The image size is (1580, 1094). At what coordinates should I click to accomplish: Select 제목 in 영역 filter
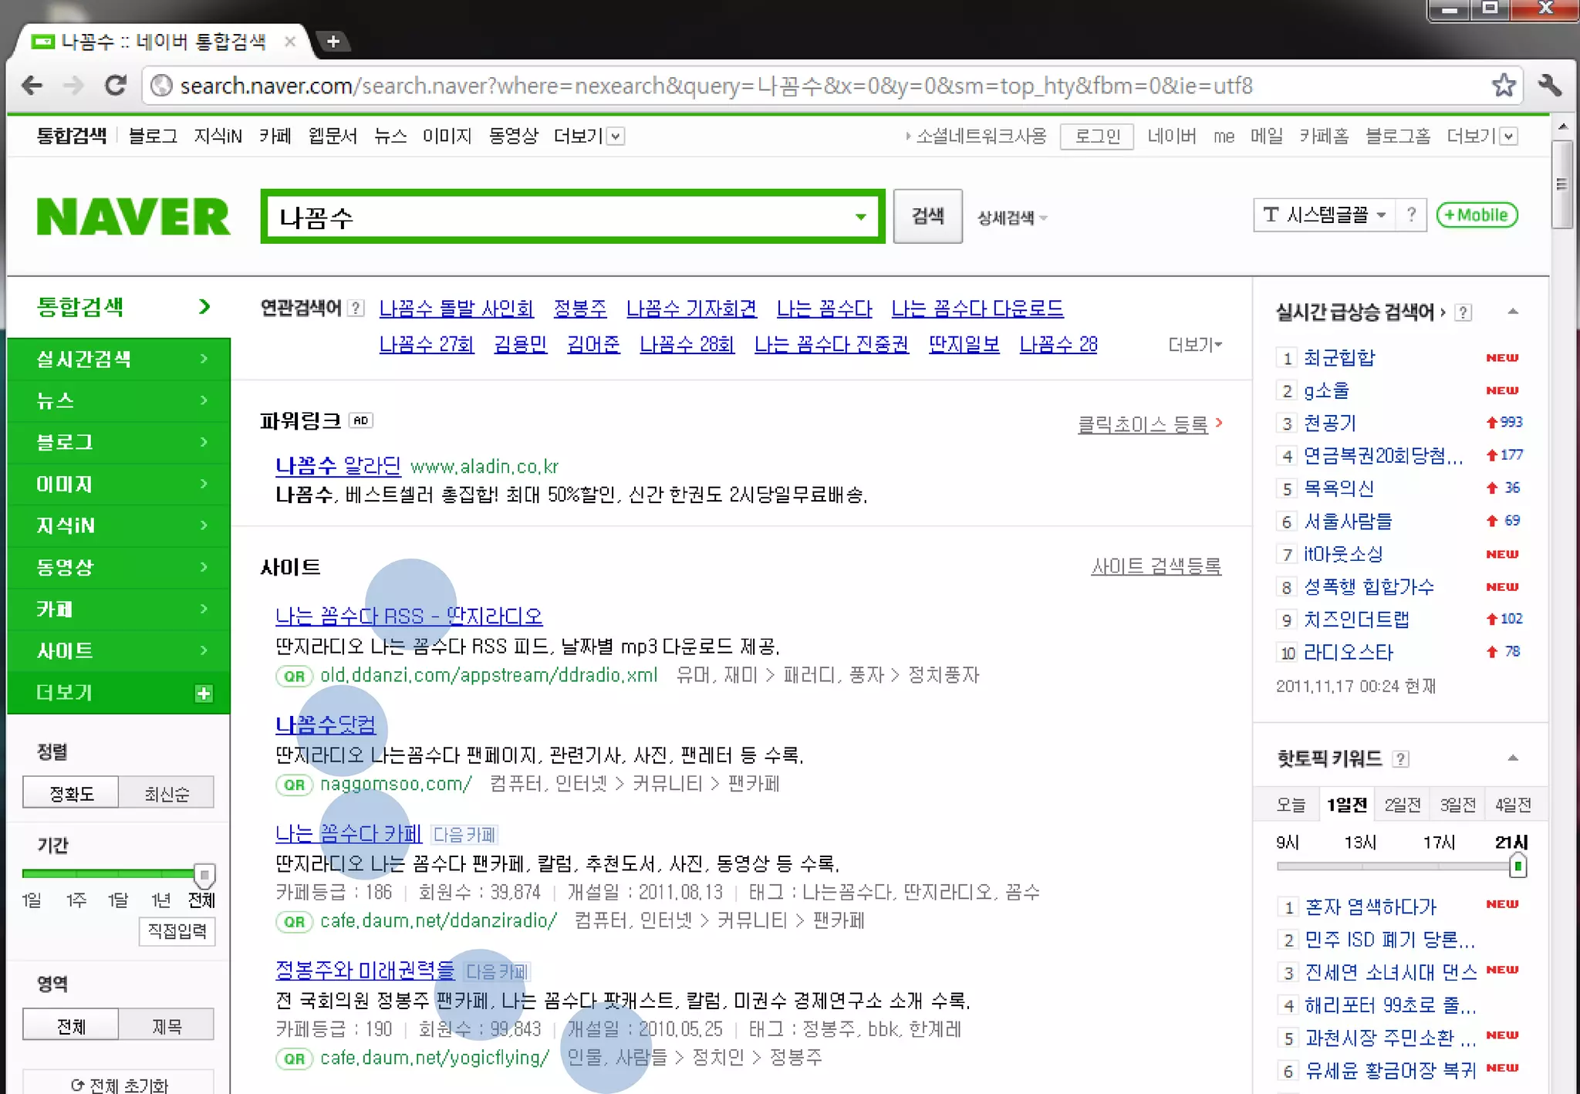point(167,1025)
